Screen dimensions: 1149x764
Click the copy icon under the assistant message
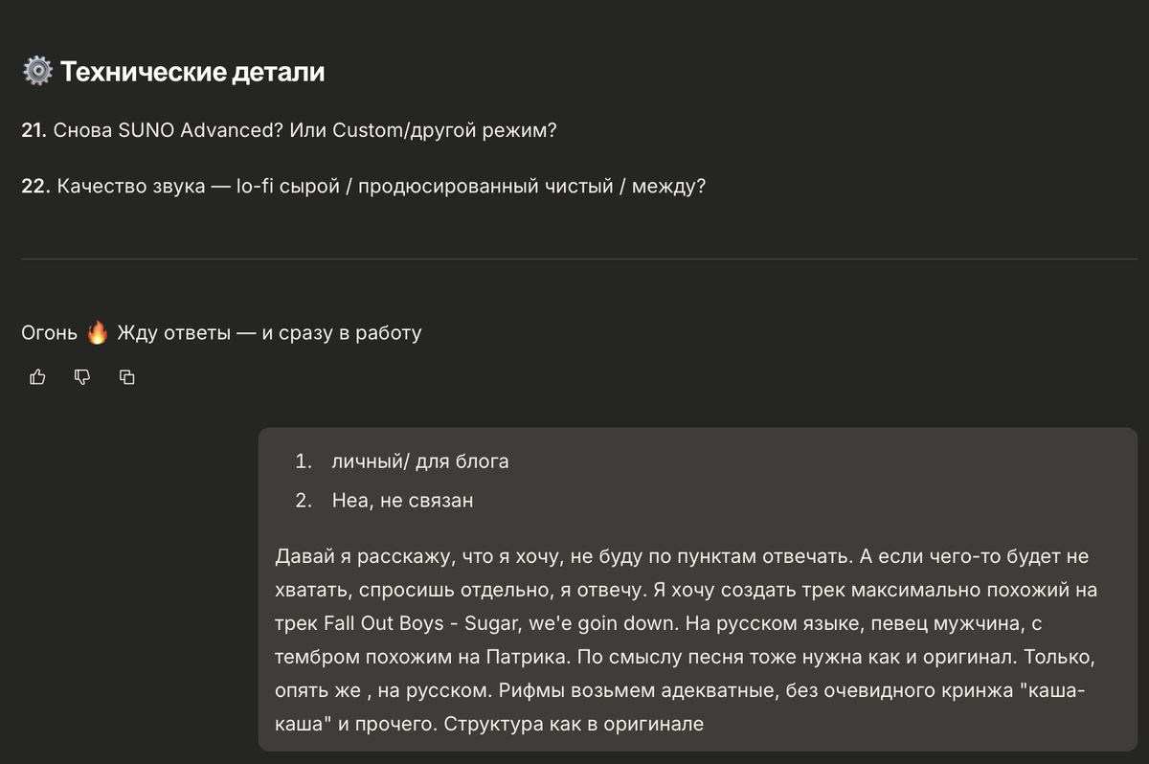[x=127, y=376]
